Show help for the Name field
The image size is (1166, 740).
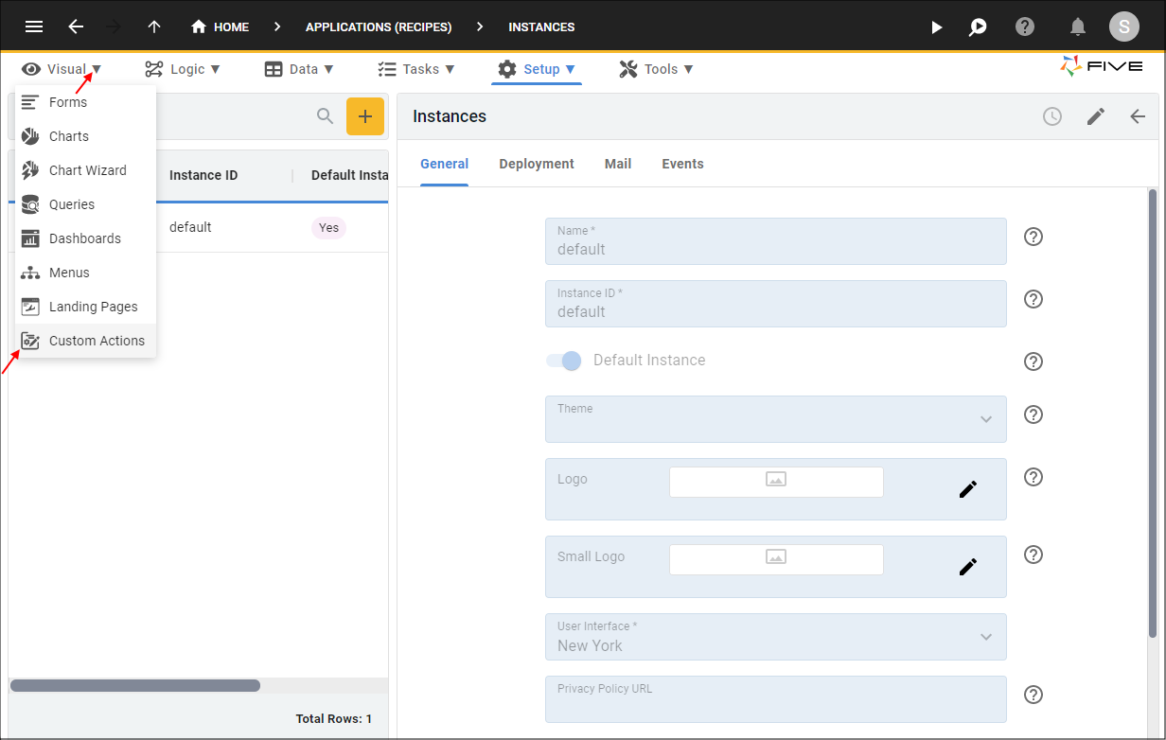click(x=1033, y=237)
